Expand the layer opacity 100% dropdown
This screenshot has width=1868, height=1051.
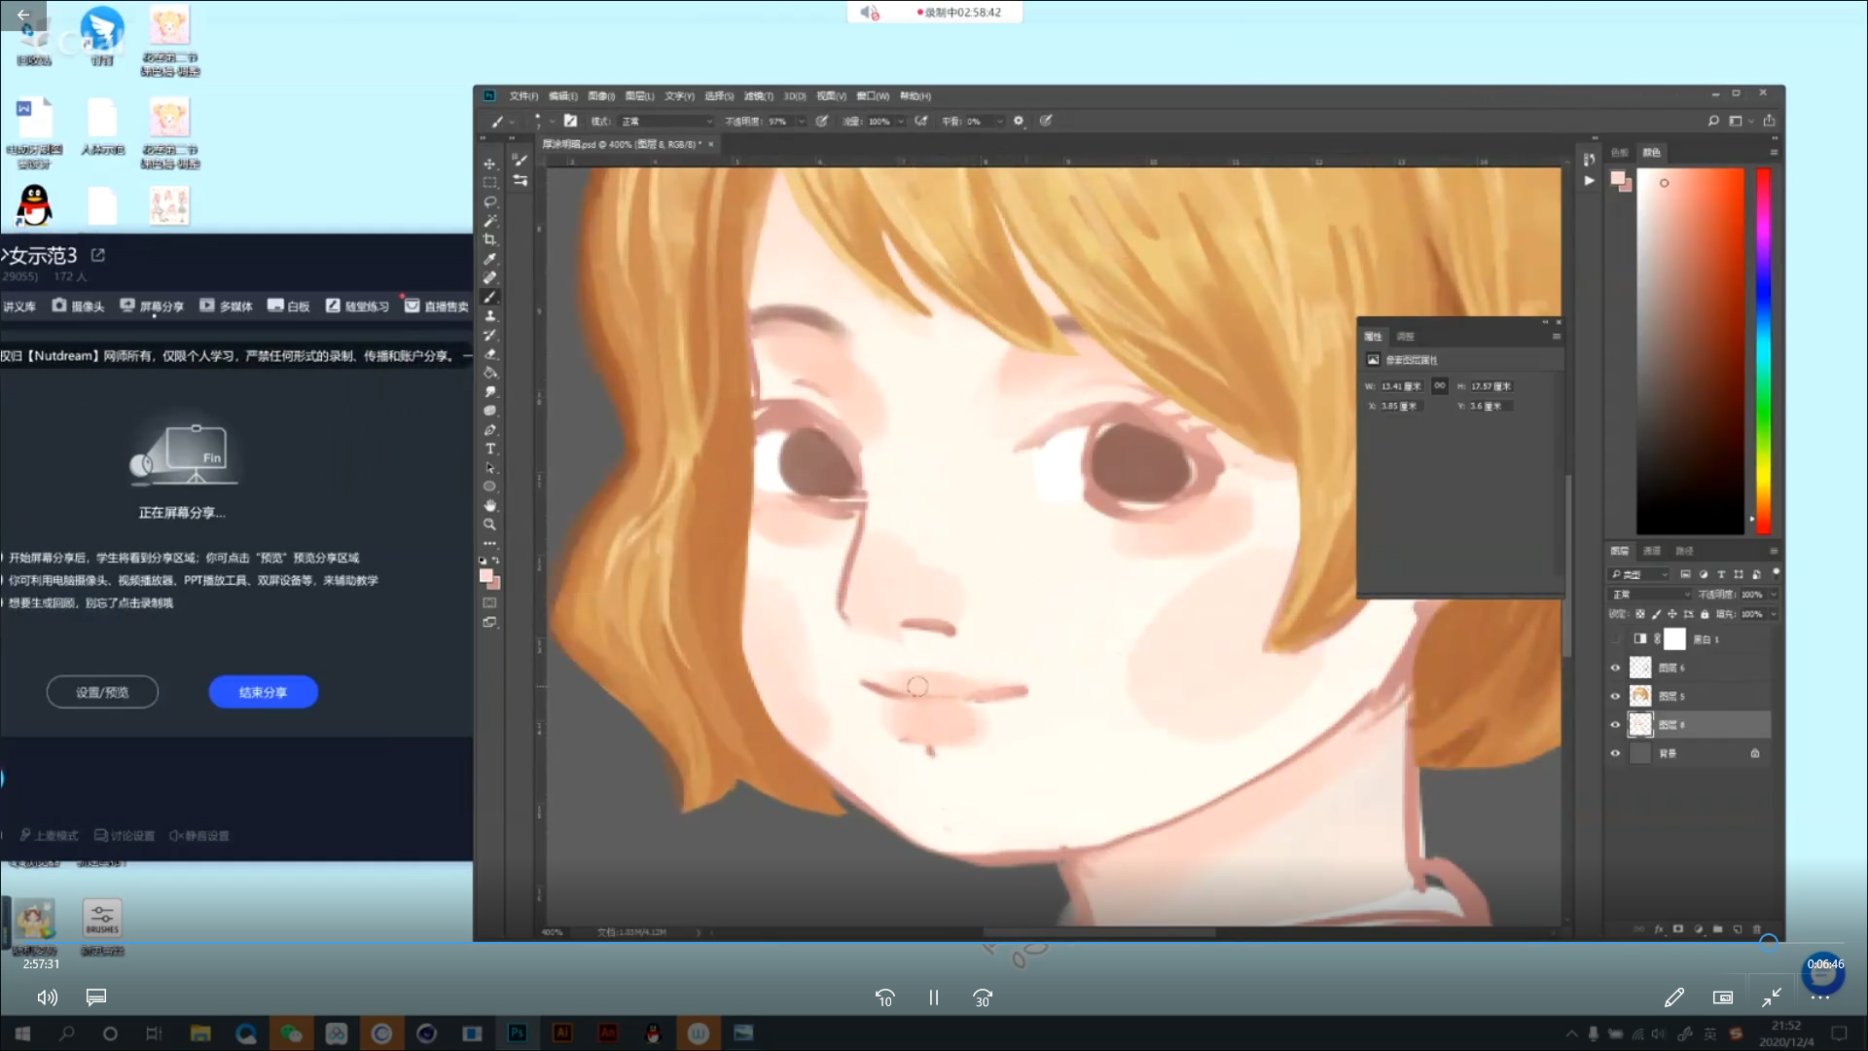1774,595
